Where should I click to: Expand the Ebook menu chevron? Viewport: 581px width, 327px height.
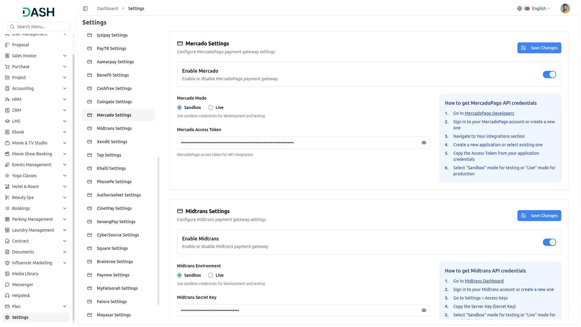pos(64,132)
